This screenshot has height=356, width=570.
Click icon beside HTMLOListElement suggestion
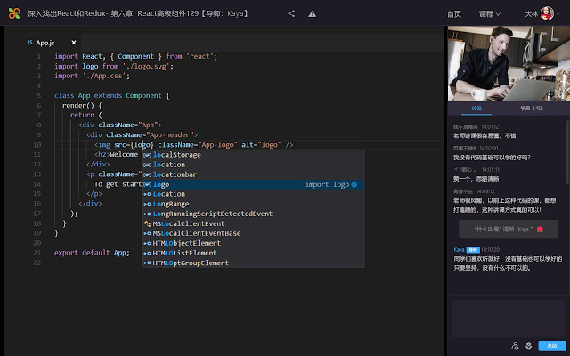coord(147,253)
